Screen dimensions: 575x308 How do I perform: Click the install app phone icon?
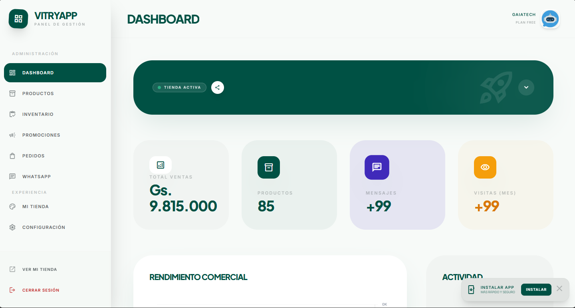(471, 290)
